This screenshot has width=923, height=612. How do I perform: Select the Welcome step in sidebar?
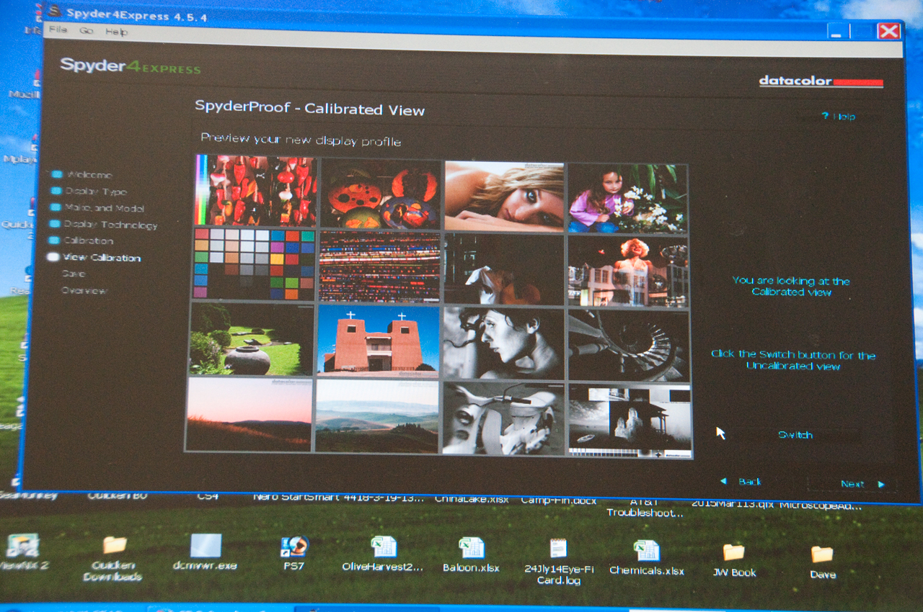click(89, 175)
